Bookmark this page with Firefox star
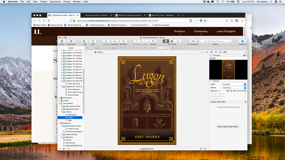Viewport: 285px width, 160px height. [205, 21]
